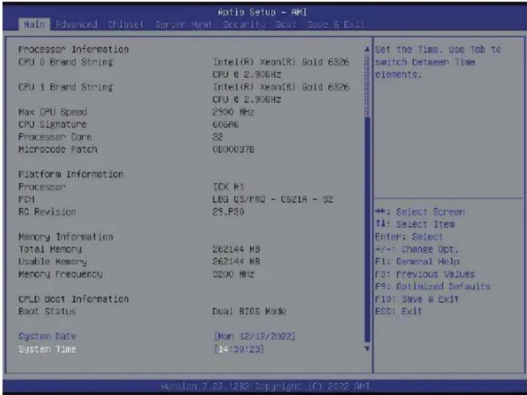
Task: Go to the Security tab
Action: click(x=244, y=24)
